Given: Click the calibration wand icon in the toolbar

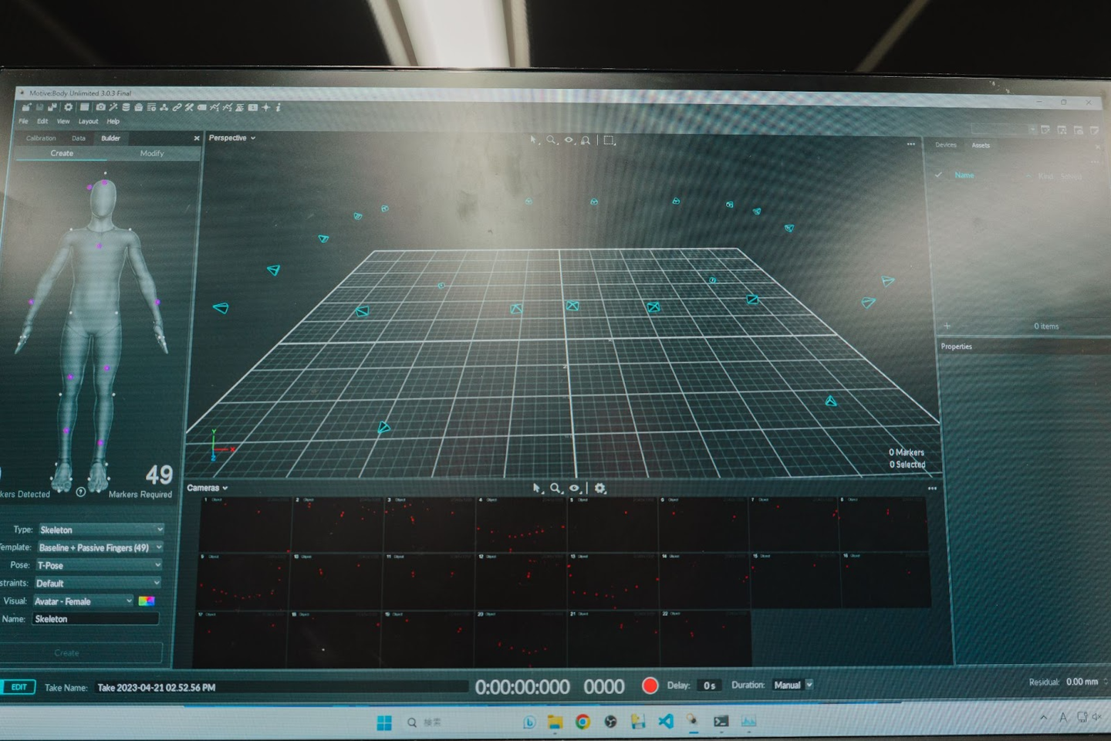Looking at the screenshot, I should tap(113, 107).
